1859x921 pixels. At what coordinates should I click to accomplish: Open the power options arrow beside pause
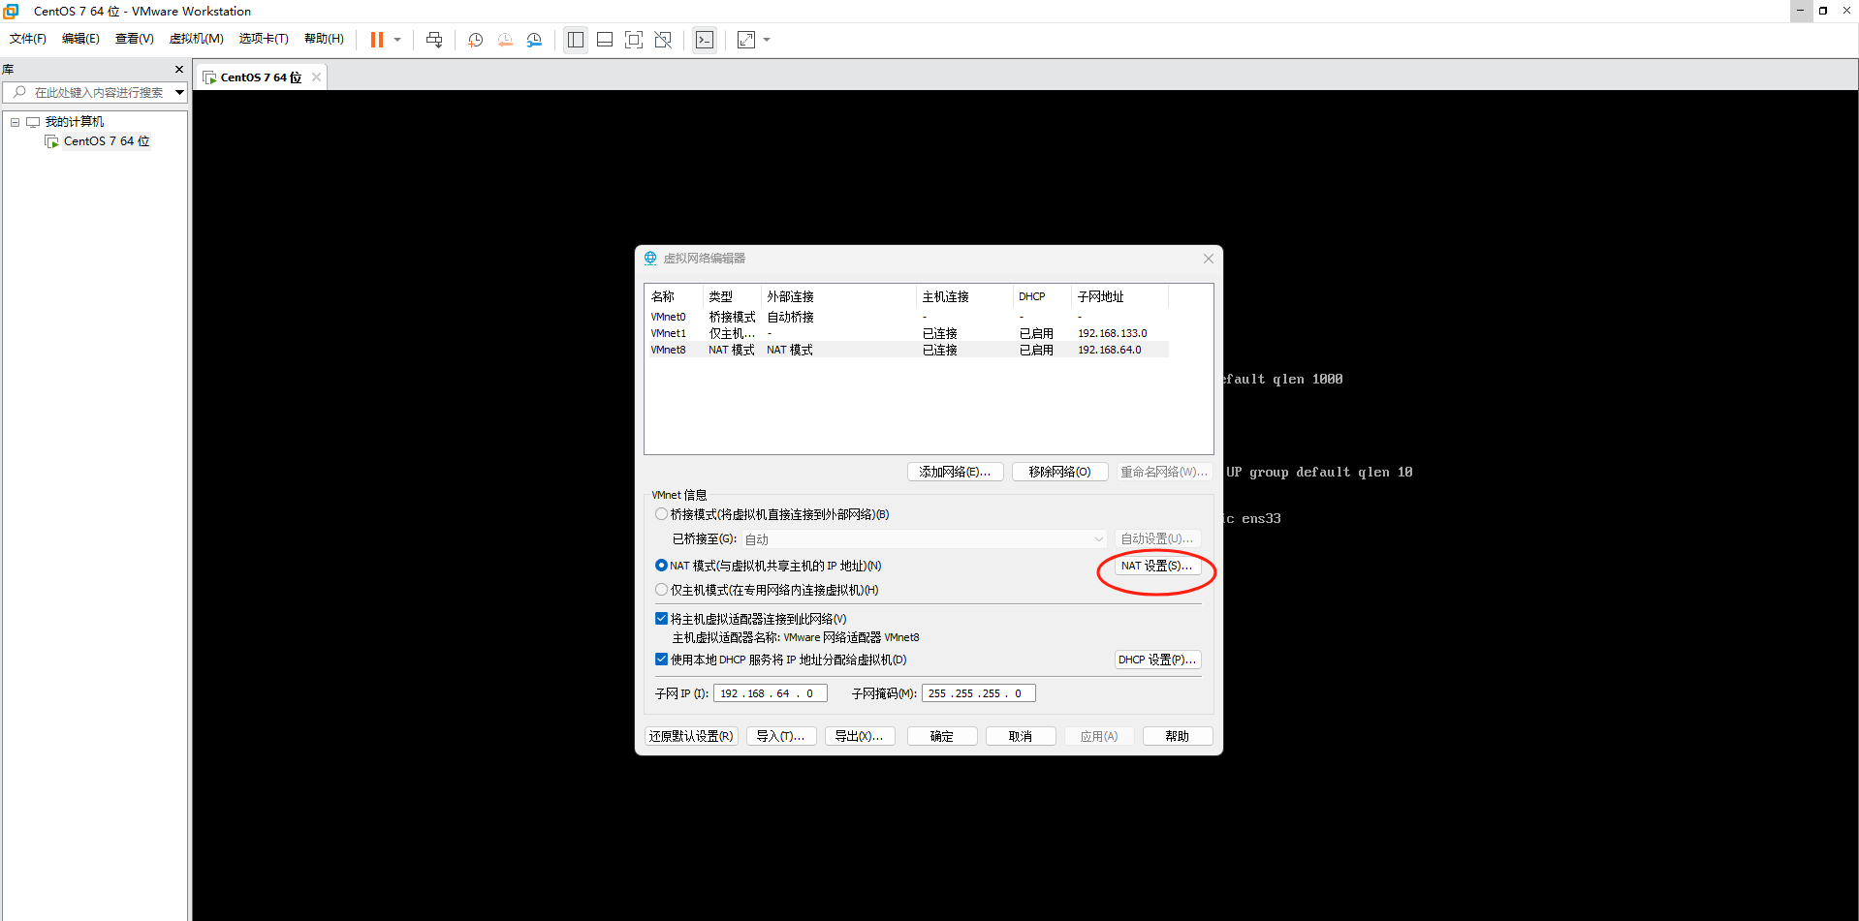tap(397, 40)
